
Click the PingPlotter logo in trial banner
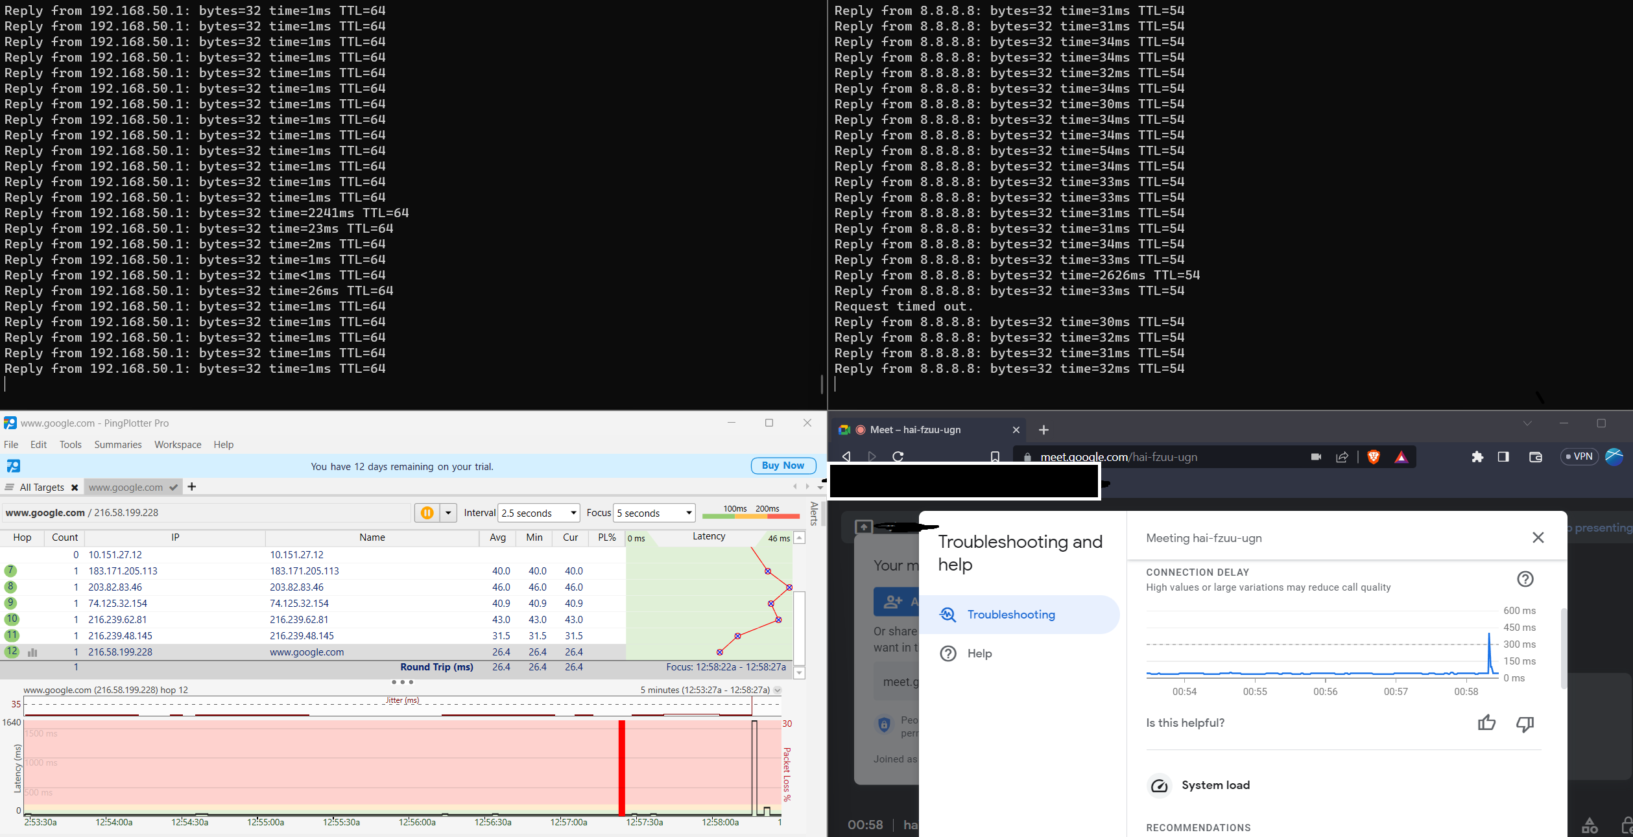click(x=13, y=466)
